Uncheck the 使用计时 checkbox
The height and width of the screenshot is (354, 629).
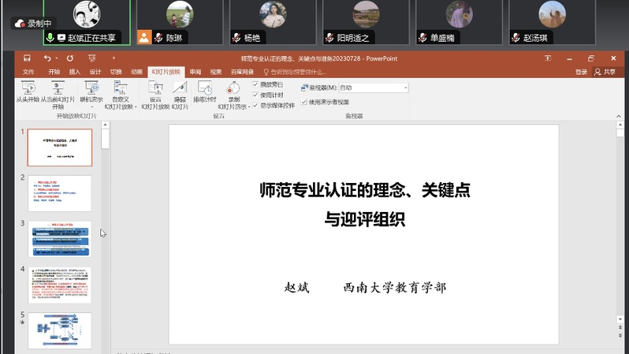[255, 95]
